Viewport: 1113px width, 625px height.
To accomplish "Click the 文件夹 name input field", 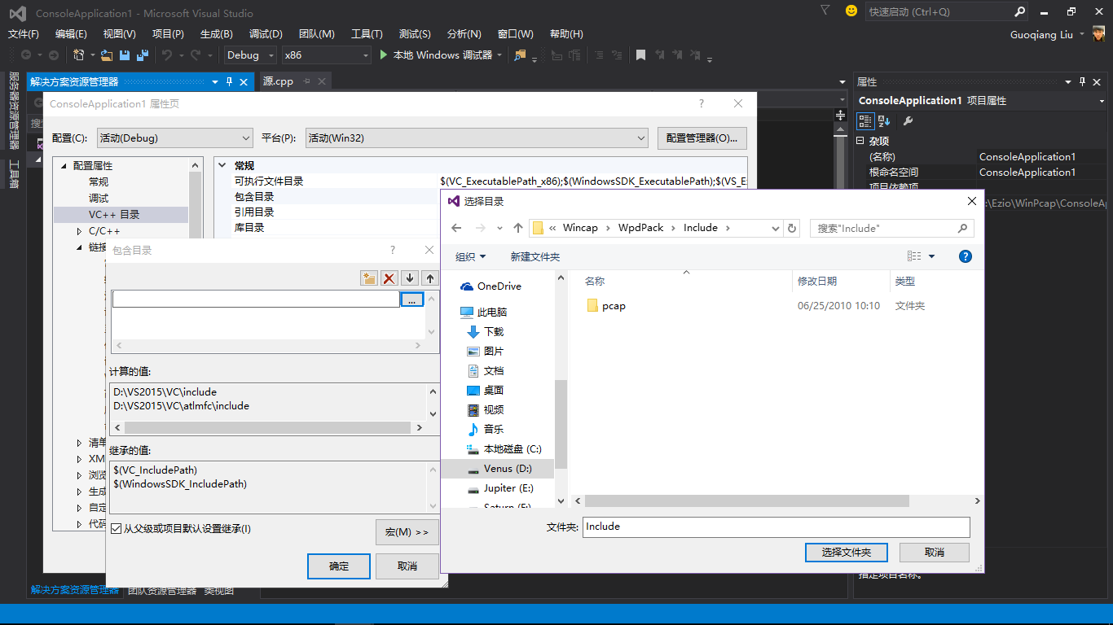I will point(776,527).
